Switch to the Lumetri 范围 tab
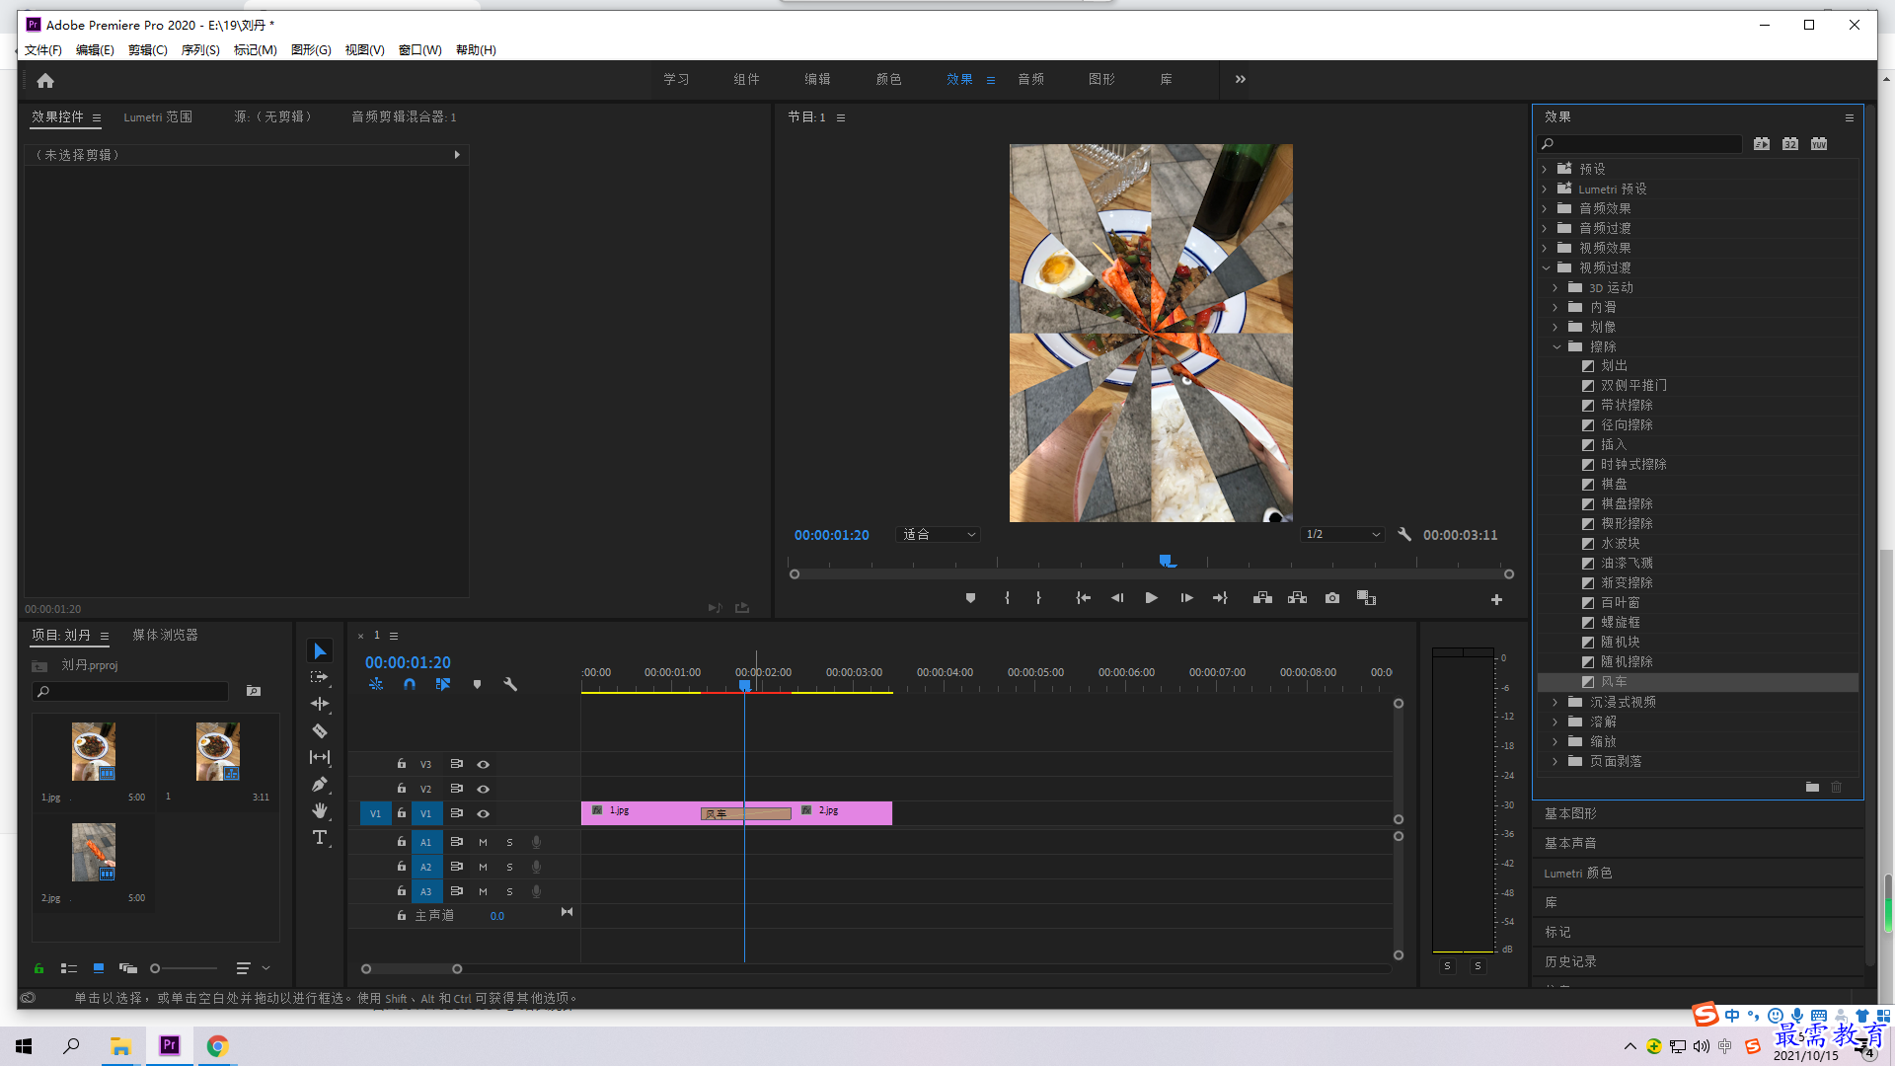Screen dimensions: 1895x1066 tap(158, 116)
